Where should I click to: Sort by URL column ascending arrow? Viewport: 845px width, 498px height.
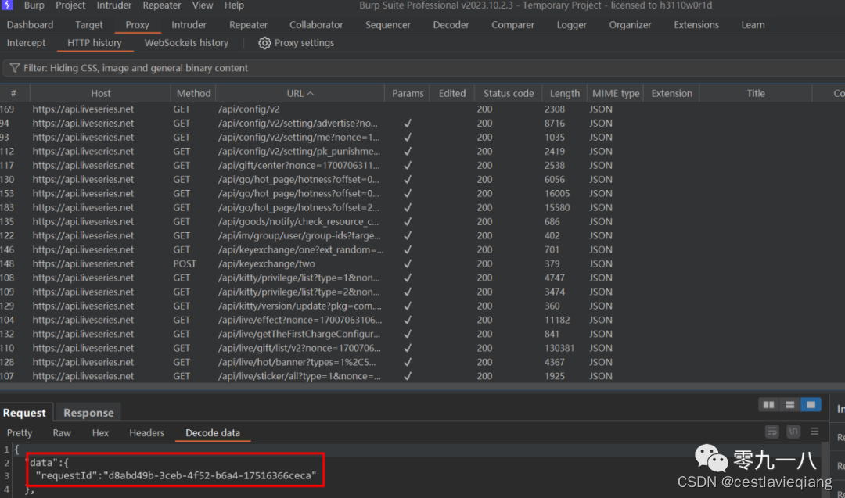311,94
